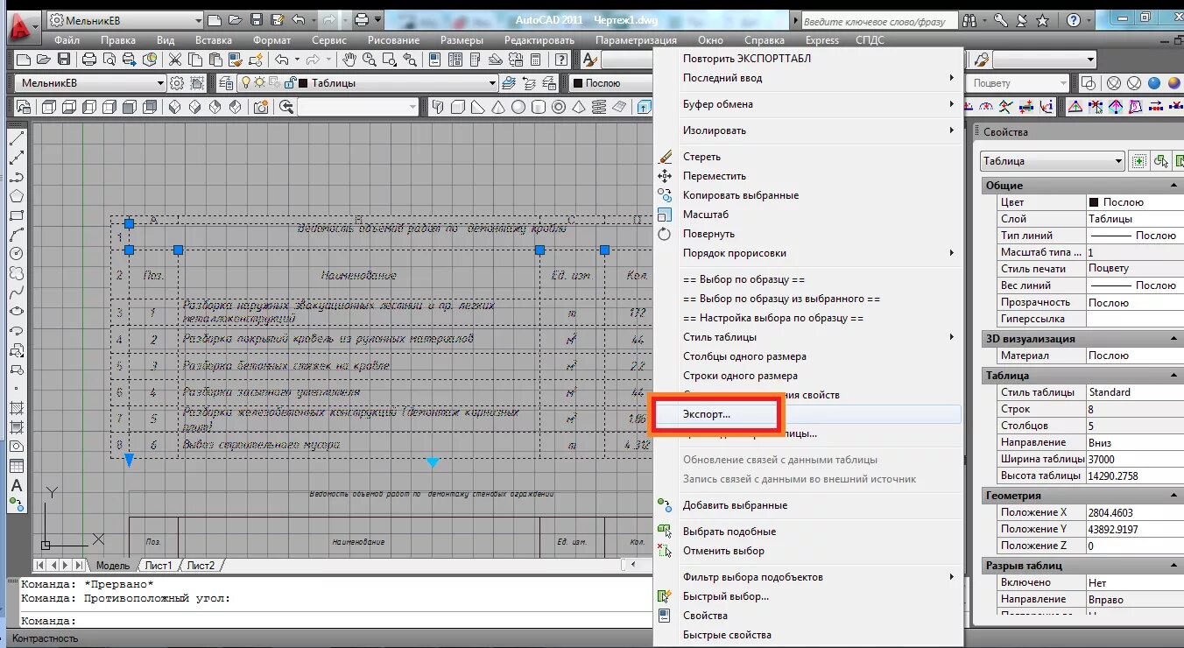The image size is (1184, 648).
Task: Click the Plot printer icon in standard toolbar
Action: pos(89,60)
